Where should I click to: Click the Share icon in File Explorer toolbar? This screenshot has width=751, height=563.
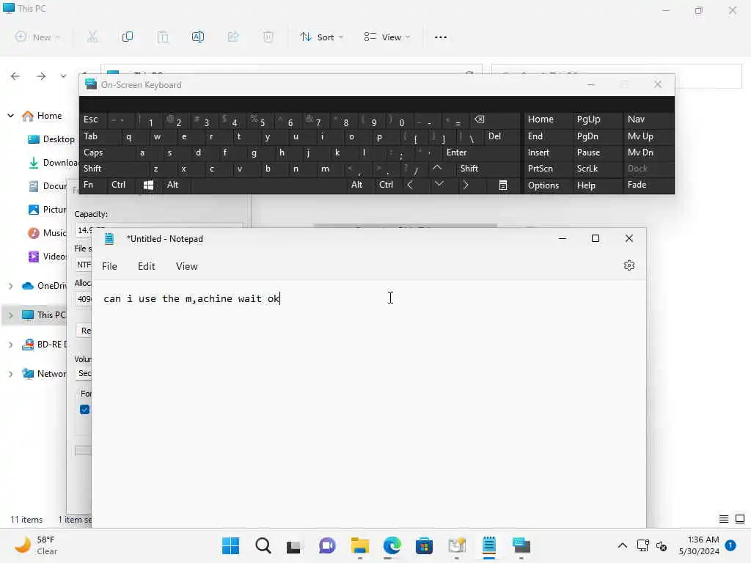point(233,37)
